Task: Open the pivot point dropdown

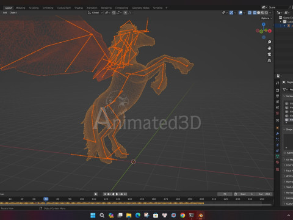Action: click(x=107, y=13)
